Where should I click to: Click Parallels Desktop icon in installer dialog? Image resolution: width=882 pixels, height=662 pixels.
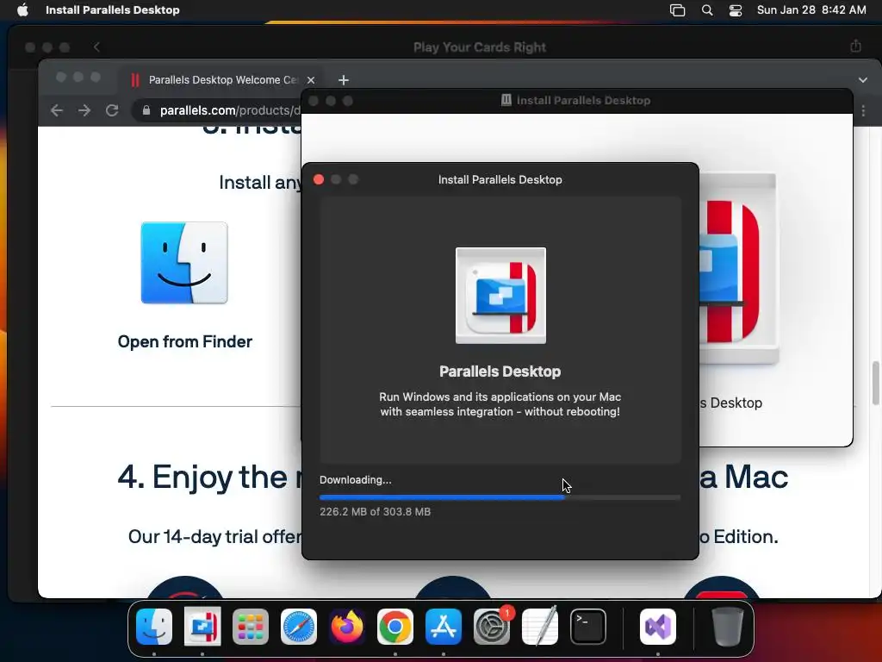tap(500, 296)
